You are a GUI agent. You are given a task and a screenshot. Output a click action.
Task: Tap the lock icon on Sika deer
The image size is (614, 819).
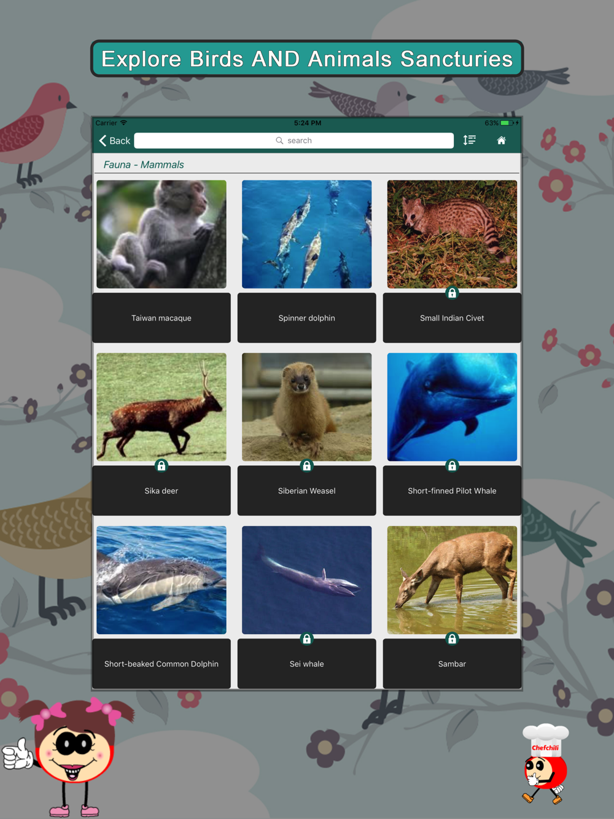161,466
